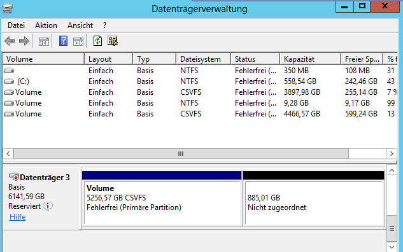Toggle the action pane toolbar icon
Viewport: 403px width, 252px height.
tap(78, 41)
